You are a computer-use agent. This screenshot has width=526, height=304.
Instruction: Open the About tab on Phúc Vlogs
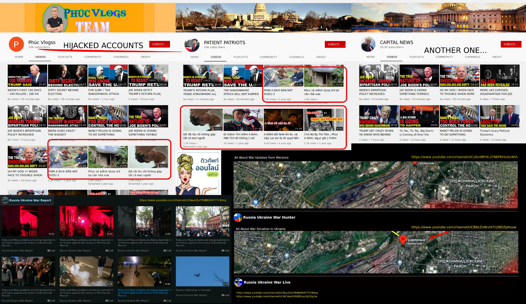pyautogui.click(x=145, y=57)
